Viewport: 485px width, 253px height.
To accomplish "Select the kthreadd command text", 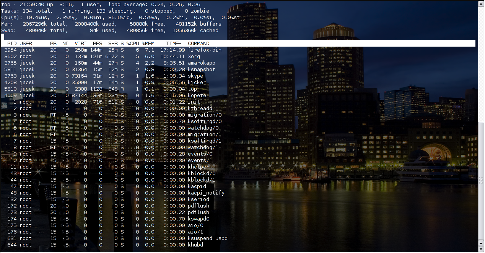I will pyautogui.click(x=200, y=109).
